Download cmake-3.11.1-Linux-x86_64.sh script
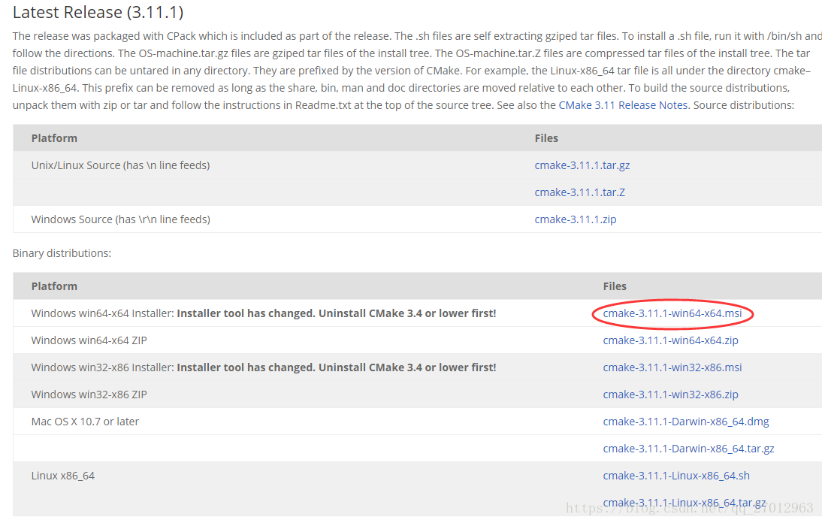Viewport: 822px width, 523px height. coord(676,476)
